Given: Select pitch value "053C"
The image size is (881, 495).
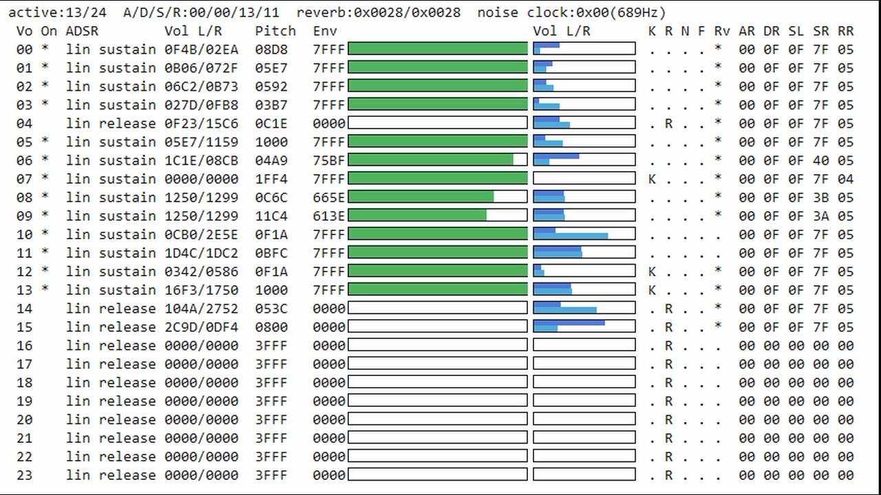Looking at the screenshot, I should pyautogui.click(x=271, y=309).
